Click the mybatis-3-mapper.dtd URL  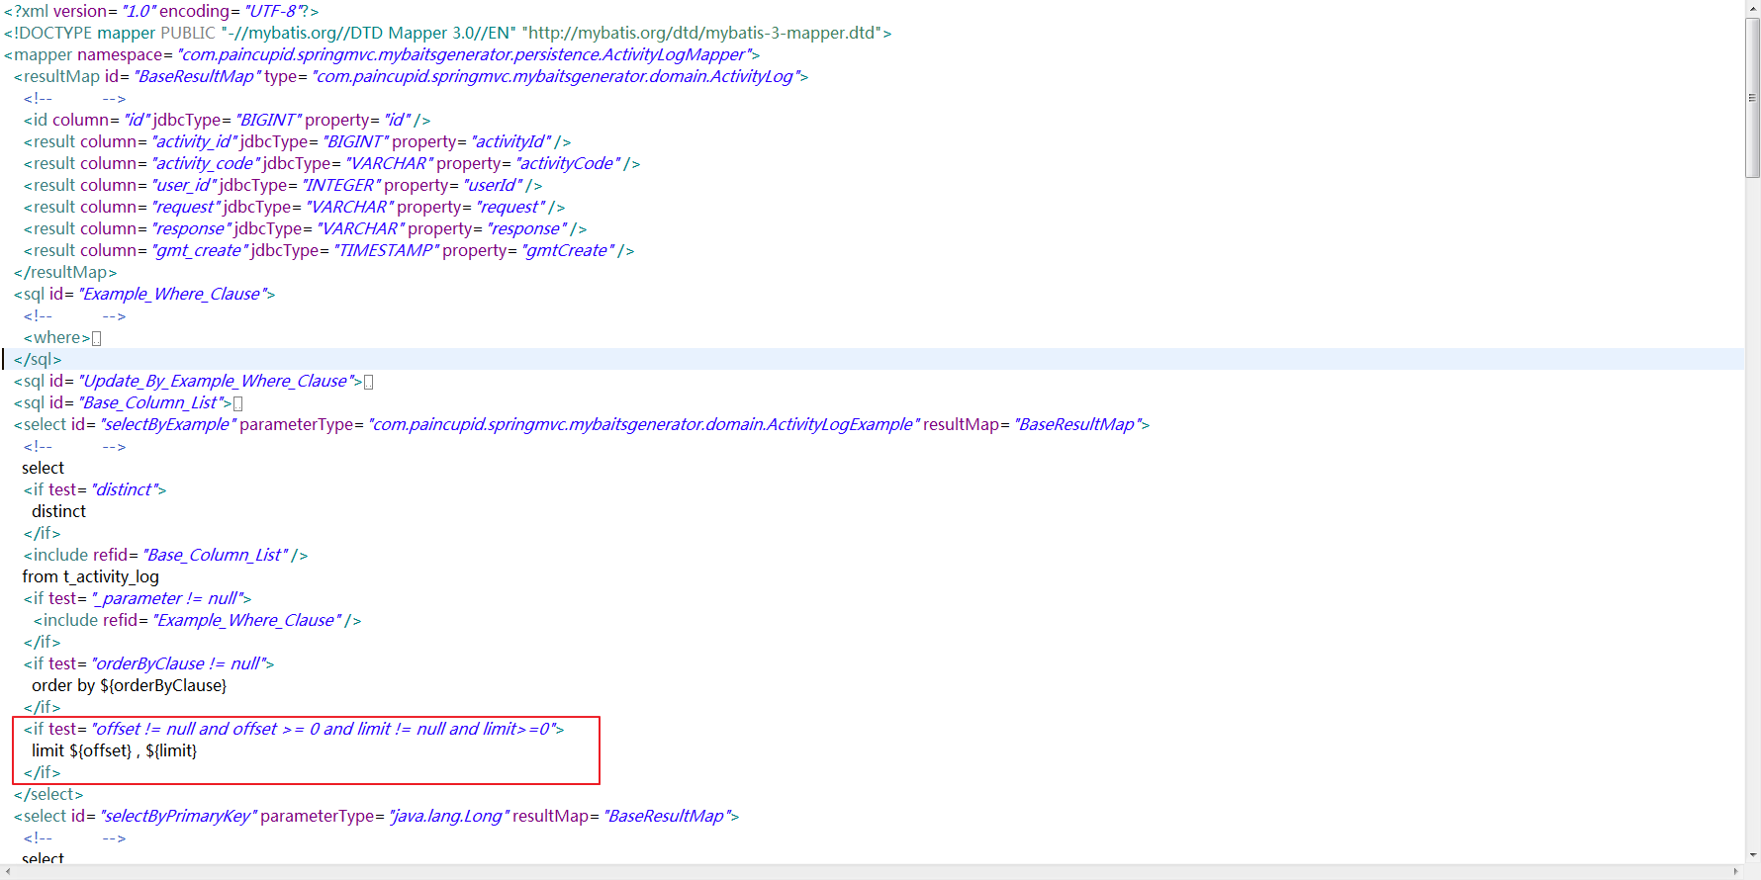702,34
